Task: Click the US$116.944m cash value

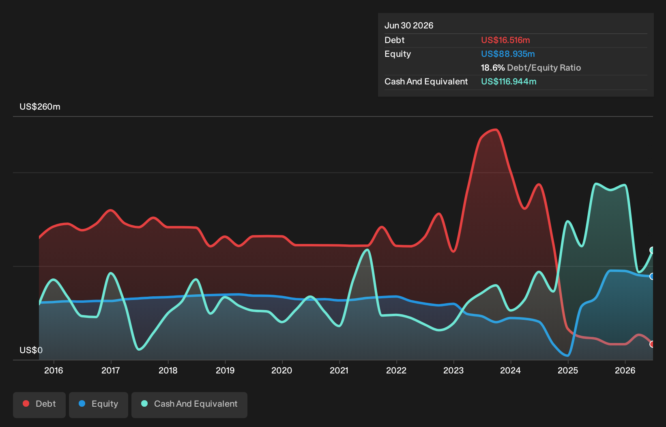Action: tap(509, 82)
